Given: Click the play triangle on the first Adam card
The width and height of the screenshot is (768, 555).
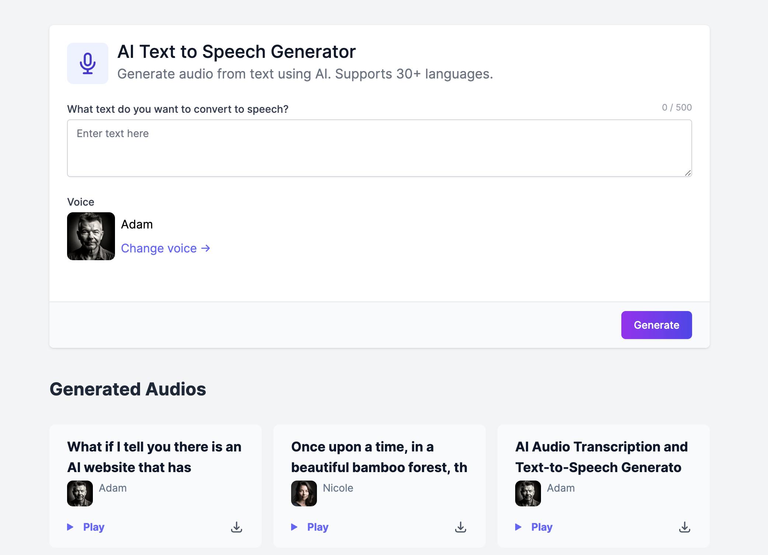Looking at the screenshot, I should [x=70, y=527].
